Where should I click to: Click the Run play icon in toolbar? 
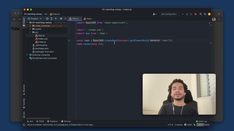pos(183,14)
